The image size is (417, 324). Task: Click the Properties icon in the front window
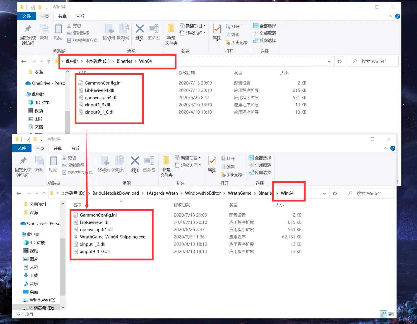point(212,164)
